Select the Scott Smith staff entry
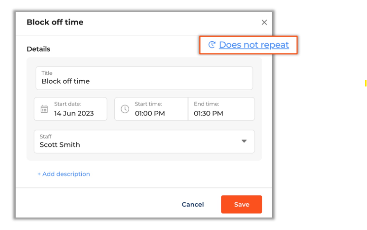This screenshot has height=230, width=367. [60, 145]
